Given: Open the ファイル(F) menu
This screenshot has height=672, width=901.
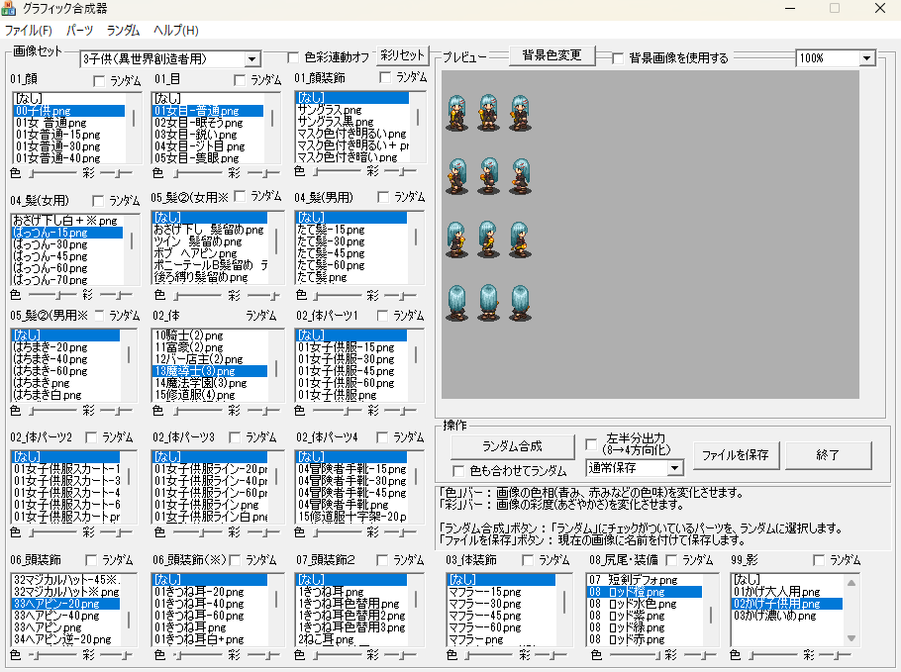Looking at the screenshot, I should coord(29,31).
